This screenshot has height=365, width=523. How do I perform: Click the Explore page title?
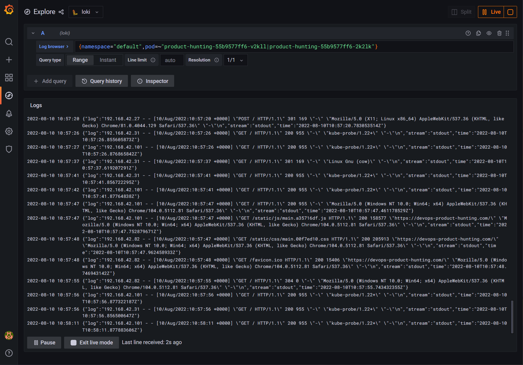coord(44,12)
